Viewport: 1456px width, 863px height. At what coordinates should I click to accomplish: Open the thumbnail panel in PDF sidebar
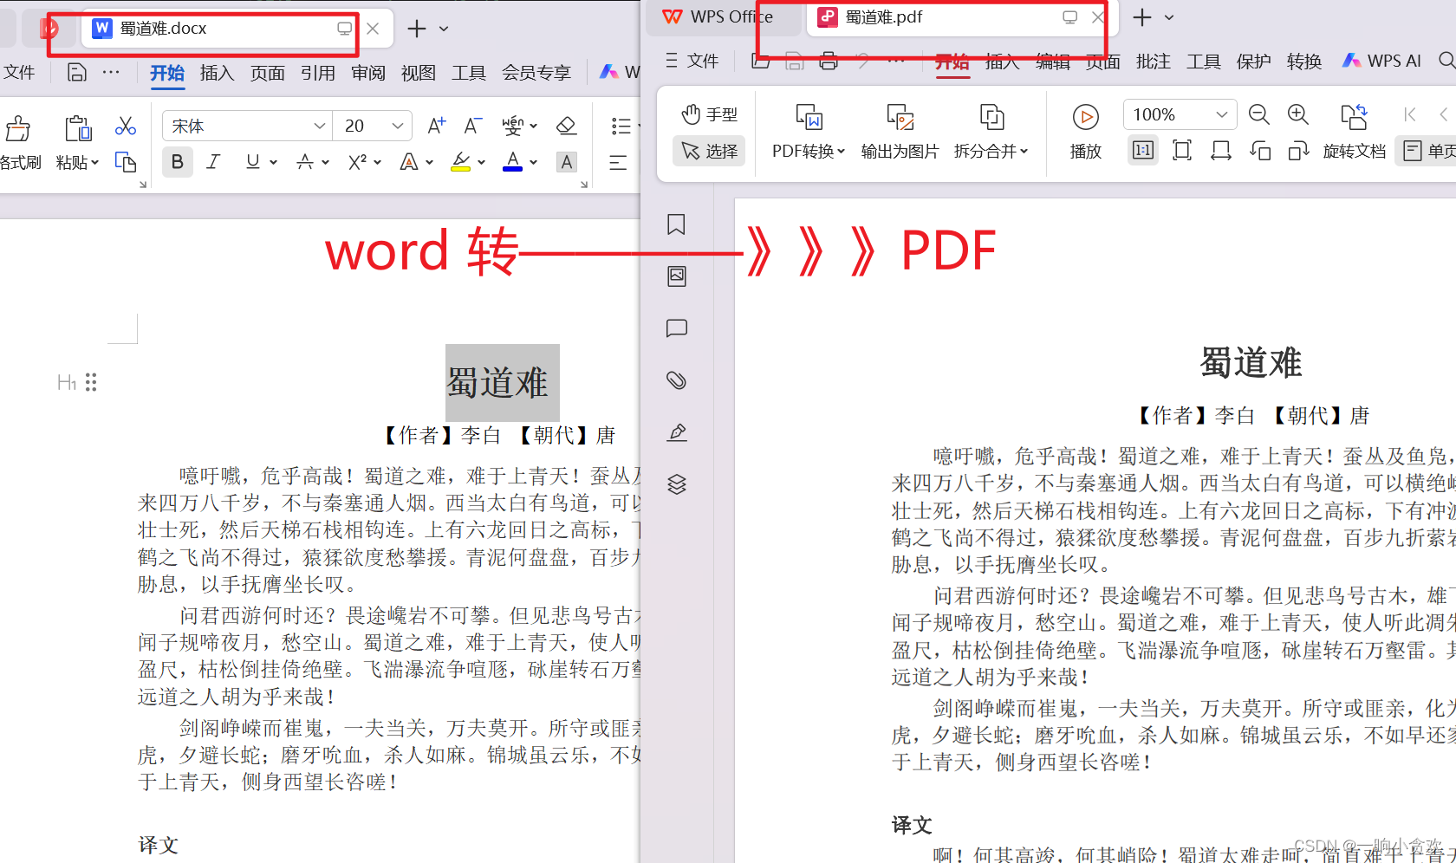(x=677, y=276)
